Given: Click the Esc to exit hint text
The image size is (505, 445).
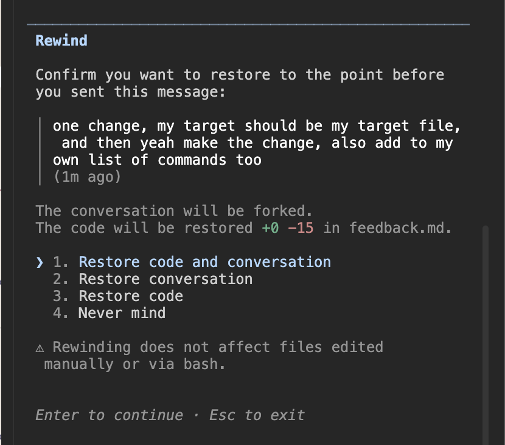Looking at the screenshot, I should coord(259,415).
